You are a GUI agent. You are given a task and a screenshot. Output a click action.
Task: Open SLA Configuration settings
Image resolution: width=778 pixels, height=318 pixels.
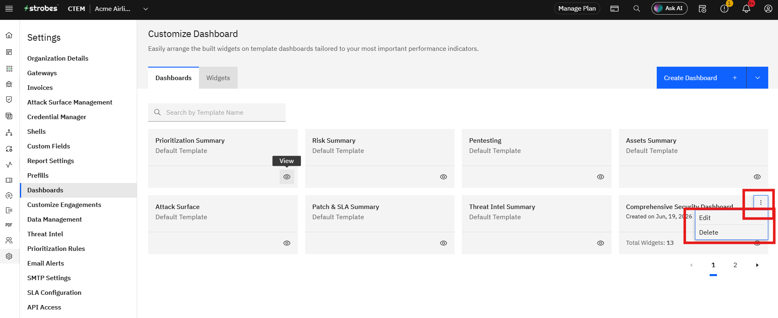(x=54, y=292)
